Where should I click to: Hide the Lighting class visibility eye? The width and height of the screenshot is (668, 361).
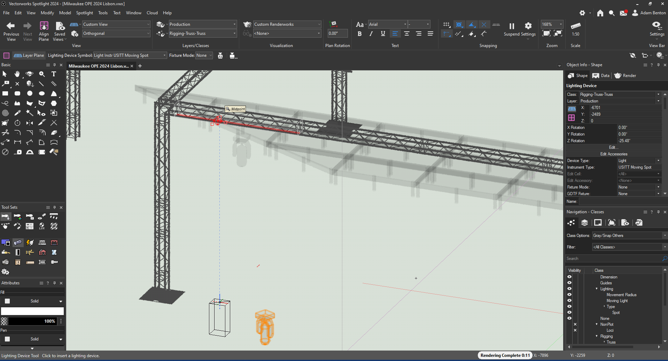[570, 289]
